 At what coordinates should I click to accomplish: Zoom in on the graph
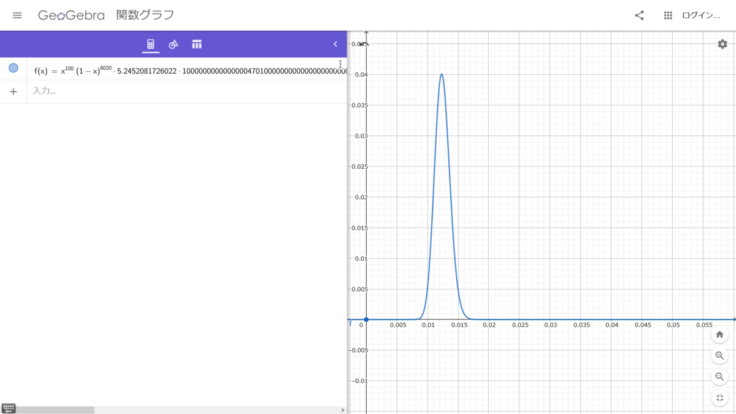[x=720, y=356]
